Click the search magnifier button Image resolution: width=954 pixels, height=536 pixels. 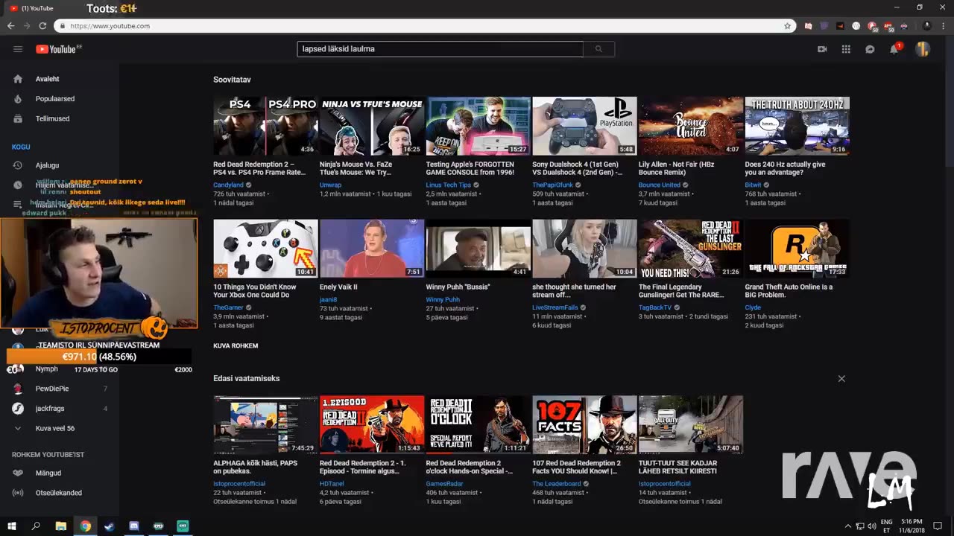pos(598,49)
